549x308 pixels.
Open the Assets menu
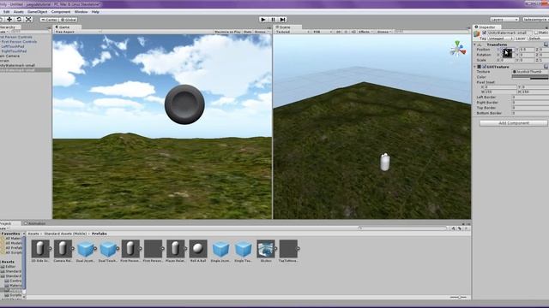pos(19,12)
